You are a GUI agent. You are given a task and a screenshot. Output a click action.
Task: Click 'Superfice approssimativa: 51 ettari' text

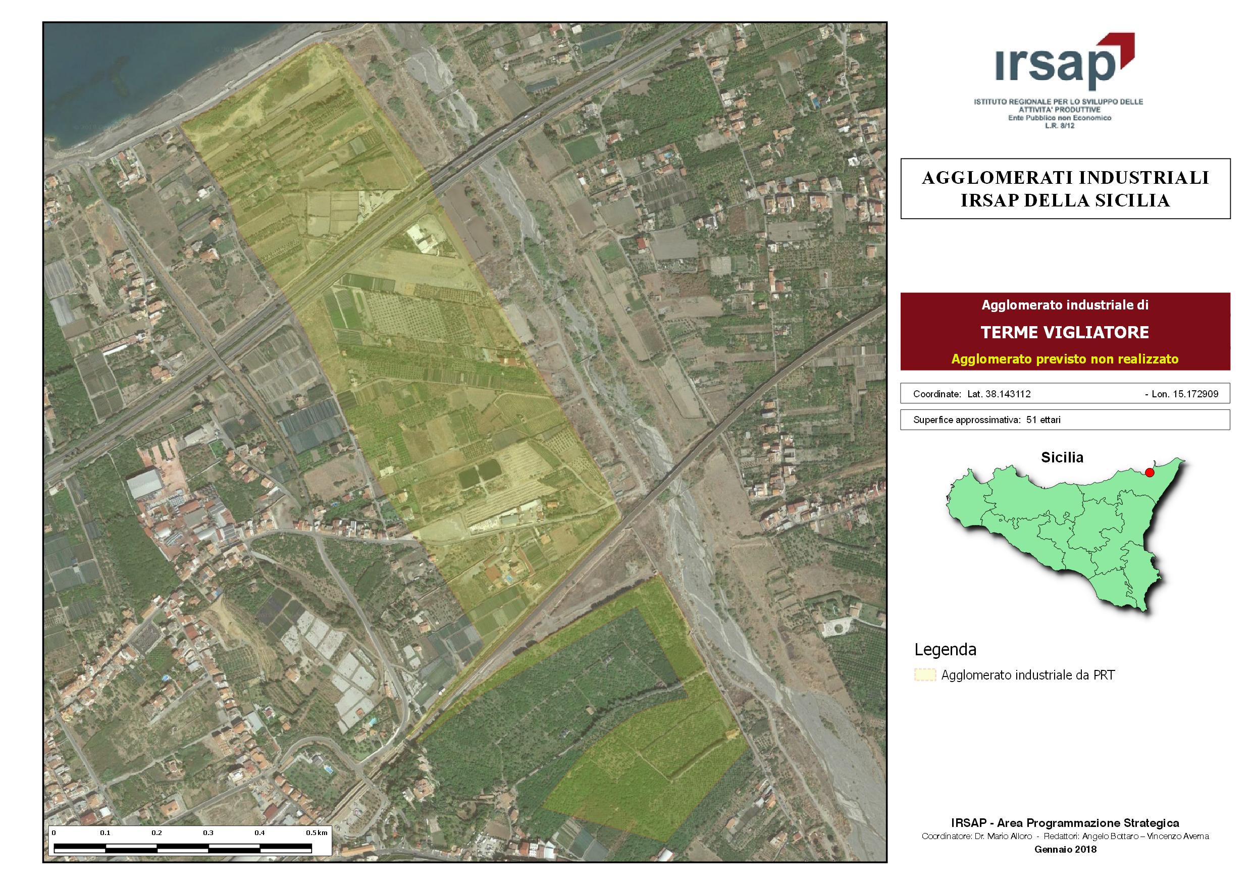click(986, 420)
